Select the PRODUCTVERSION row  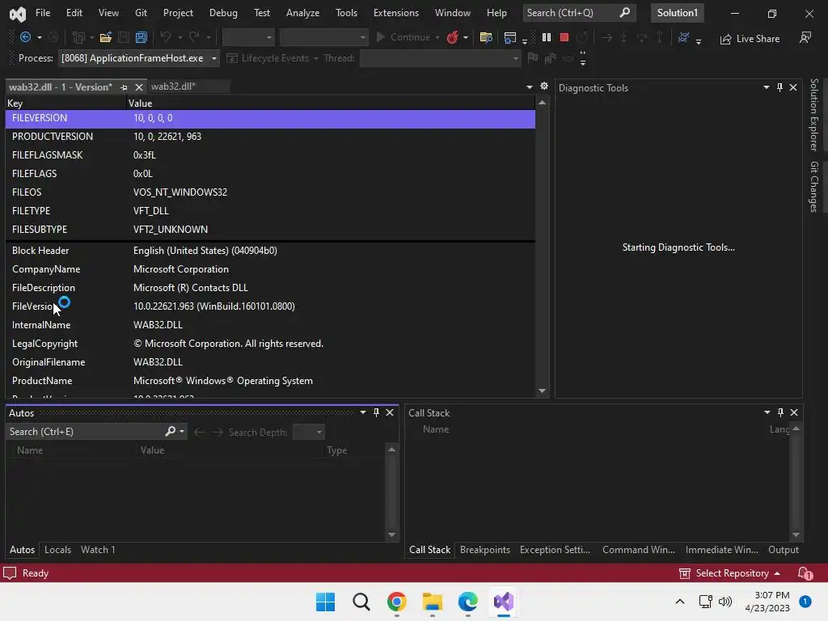[x=270, y=136]
